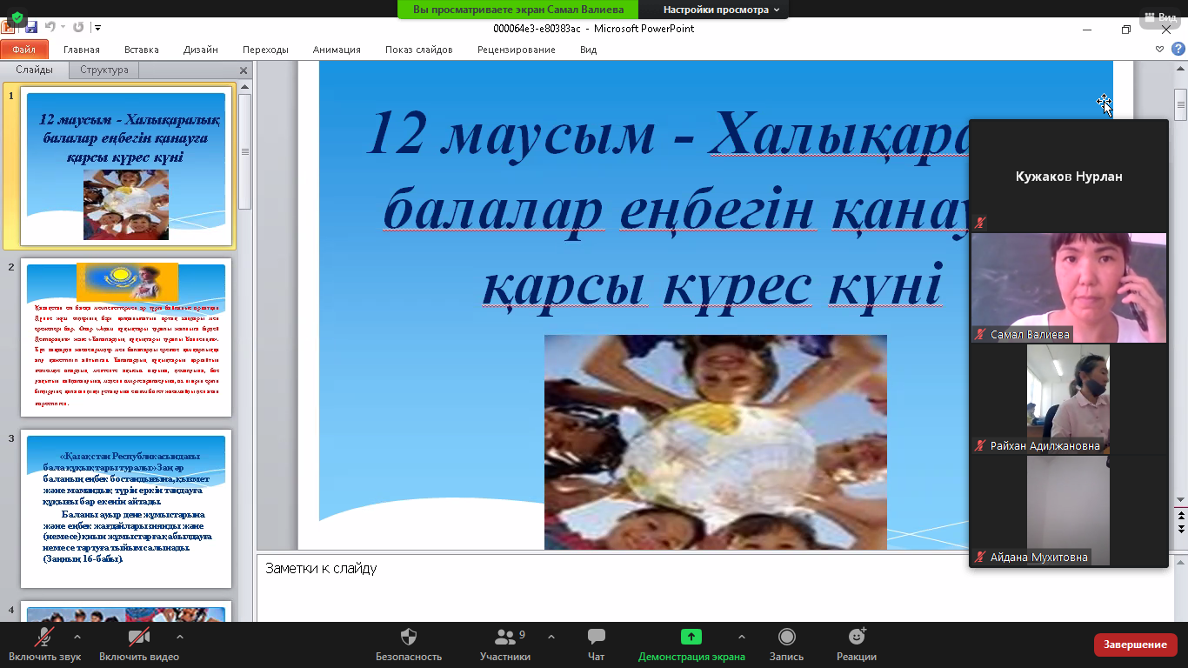Open the Чат chat panel
The height and width of the screenshot is (668, 1188).
(597, 645)
